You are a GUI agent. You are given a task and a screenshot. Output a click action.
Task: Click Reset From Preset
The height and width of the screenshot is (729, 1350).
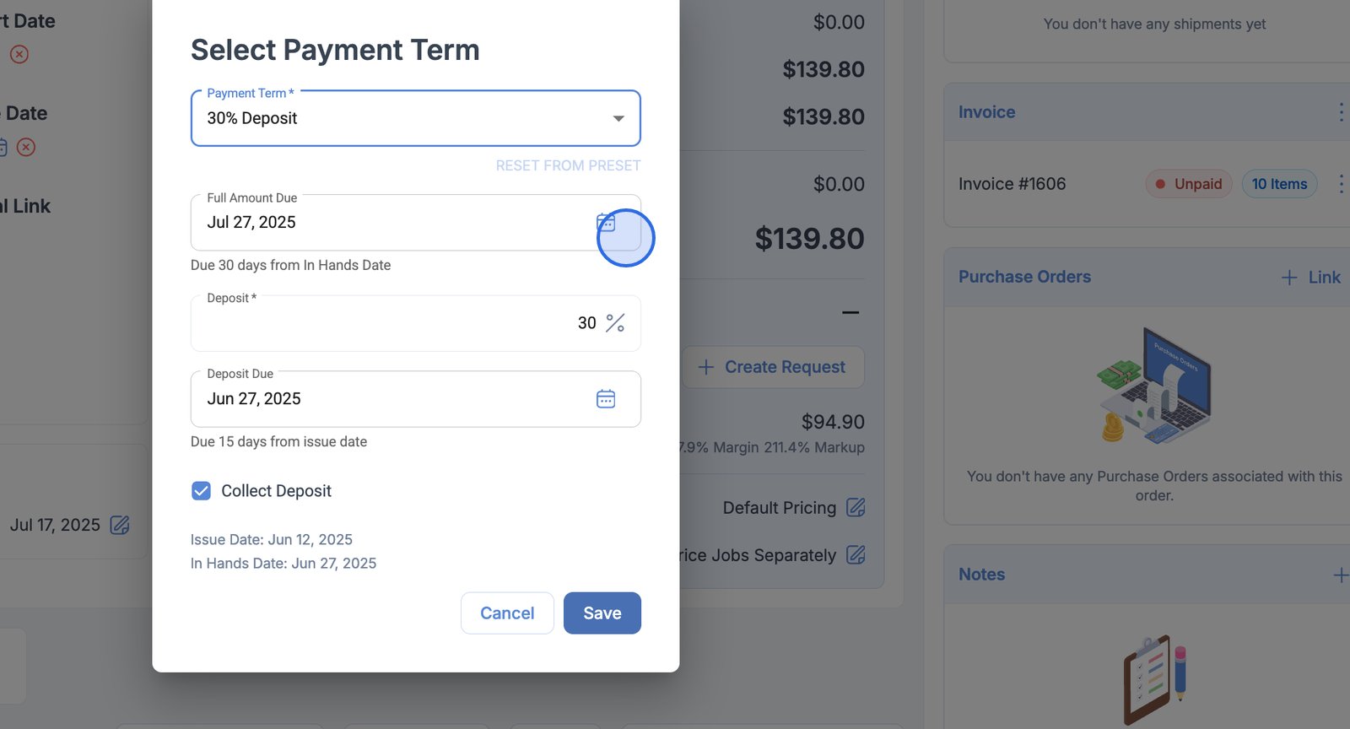[x=568, y=165]
